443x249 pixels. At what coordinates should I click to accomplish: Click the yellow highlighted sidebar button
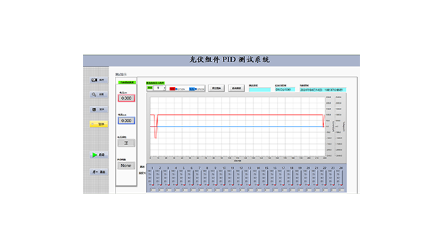coord(98,124)
